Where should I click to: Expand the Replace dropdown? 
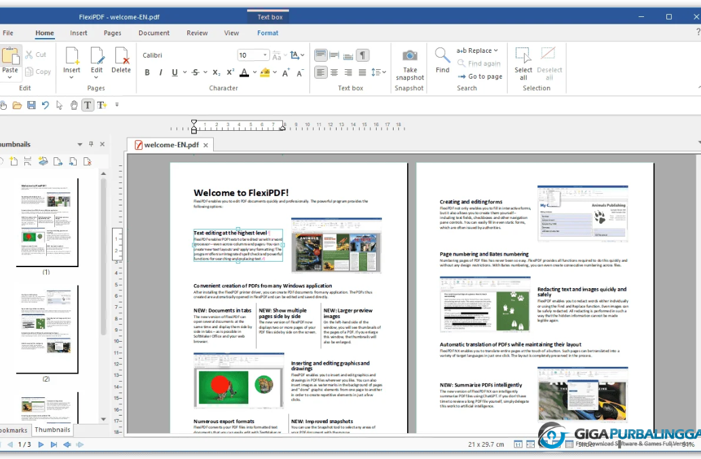[496, 50]
